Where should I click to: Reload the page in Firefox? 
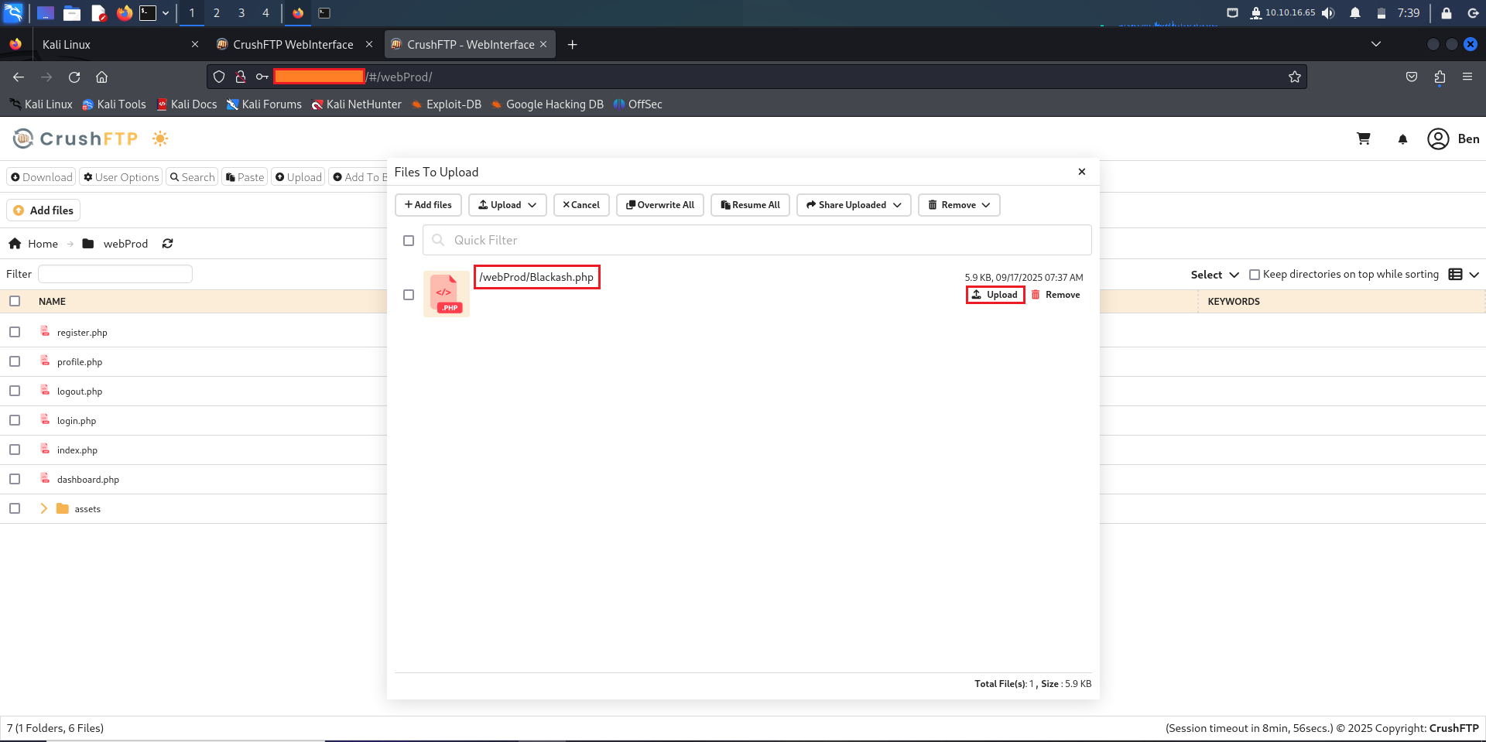point(74,77)
